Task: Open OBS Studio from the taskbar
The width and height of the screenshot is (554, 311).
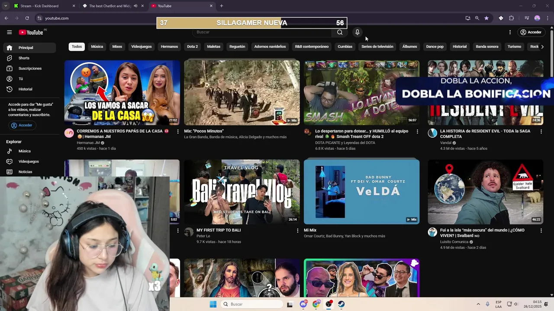Action: coord(329,304)
